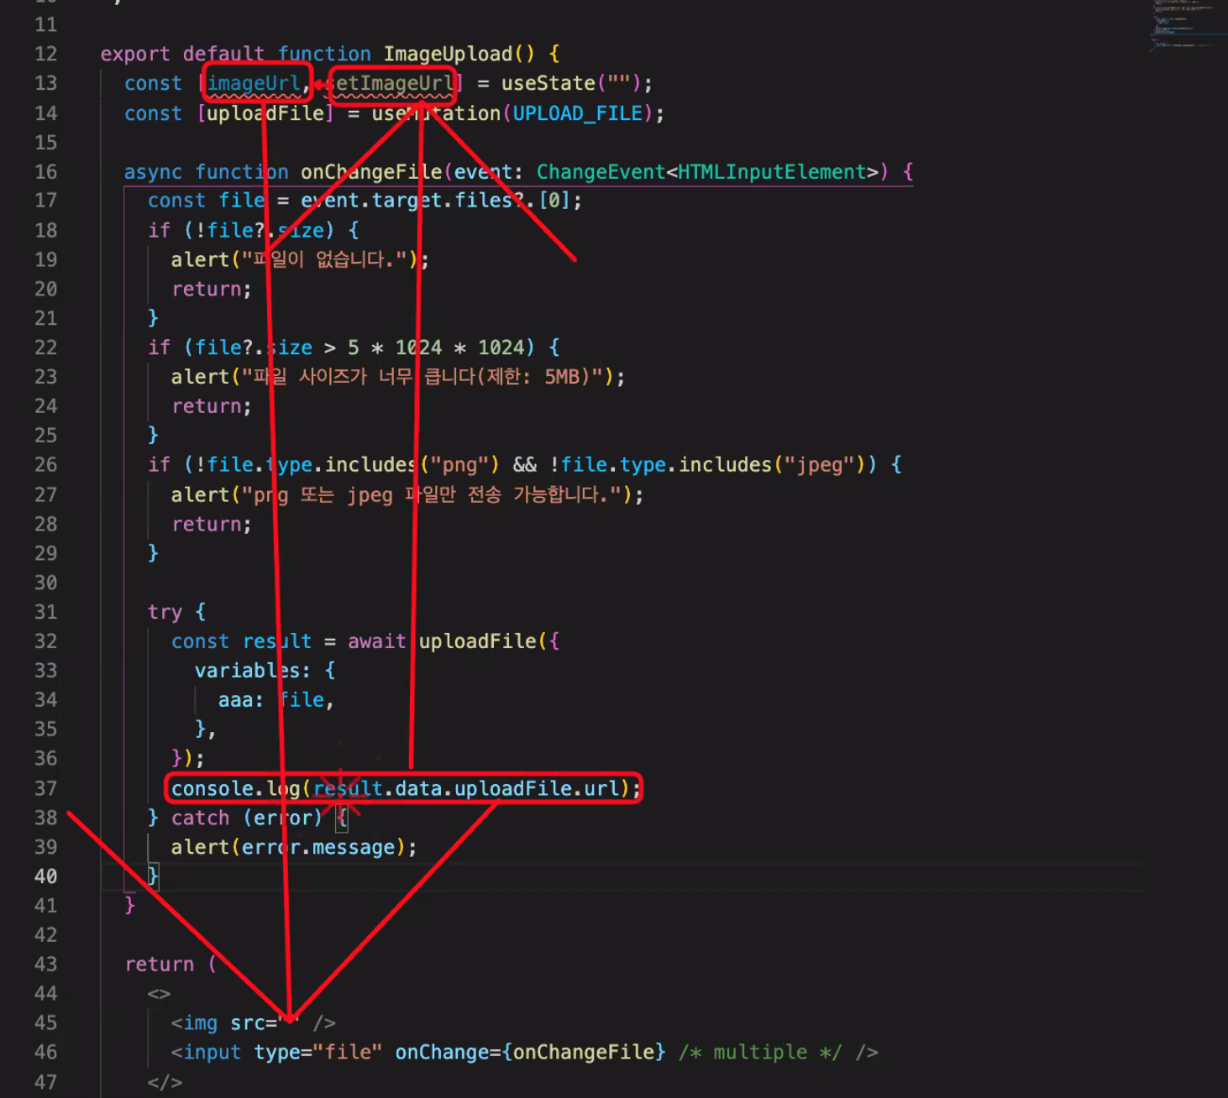Click alert(error.message) statement

coord(294,847)
